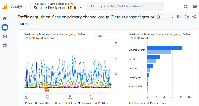Toggle Paid Search series in chart legend
Screen dimensions: 199x106
[103, 103]
